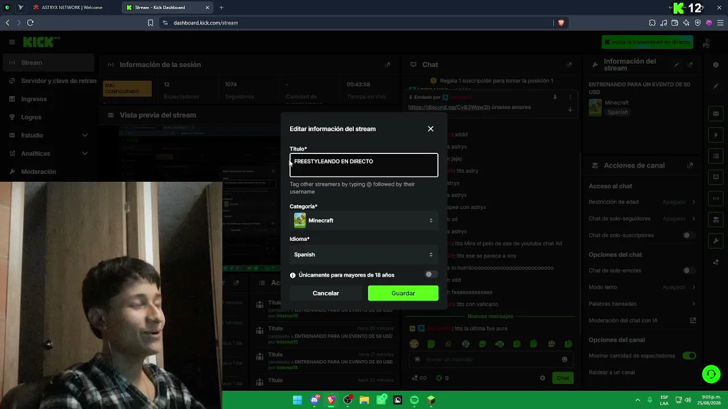This screenshot has width=728, height=409.
Task: Open Restricción de edad options
Action: [x=642, y=202]
